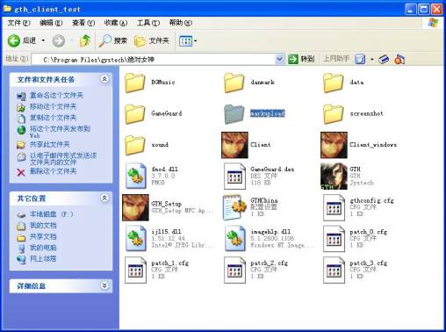This screenshot has width=446, height=332.
Task: Open 本地磁盘 (F:) in Other Places
Action: 52,214
